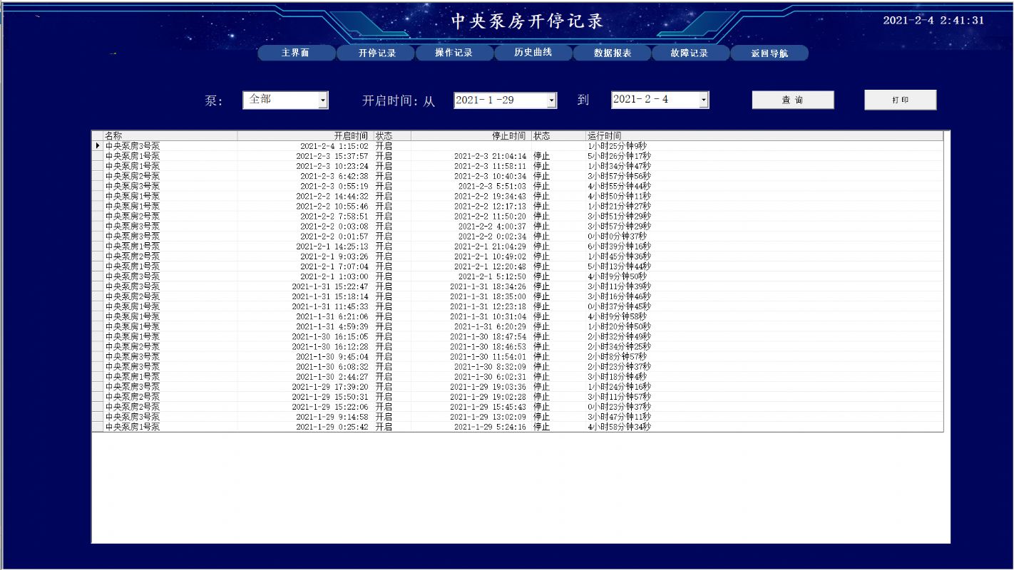Select the 停止时间 column header

[x=470, y=135]
